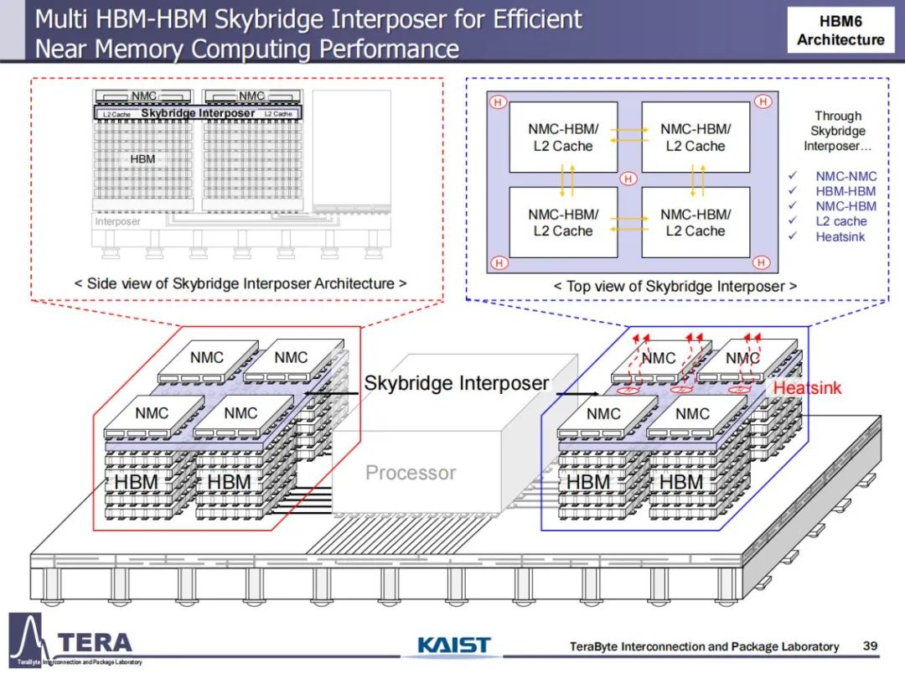Viewport: 905px width, 679px height.
Task: Click the upper-right NMC-HBM/L2 Cache box
Action: click(x=696, y=137)
